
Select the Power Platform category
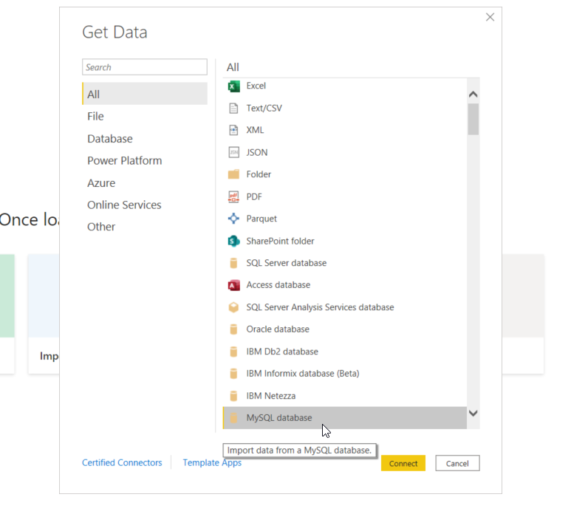pyautogui.click(x=145, y=160)
